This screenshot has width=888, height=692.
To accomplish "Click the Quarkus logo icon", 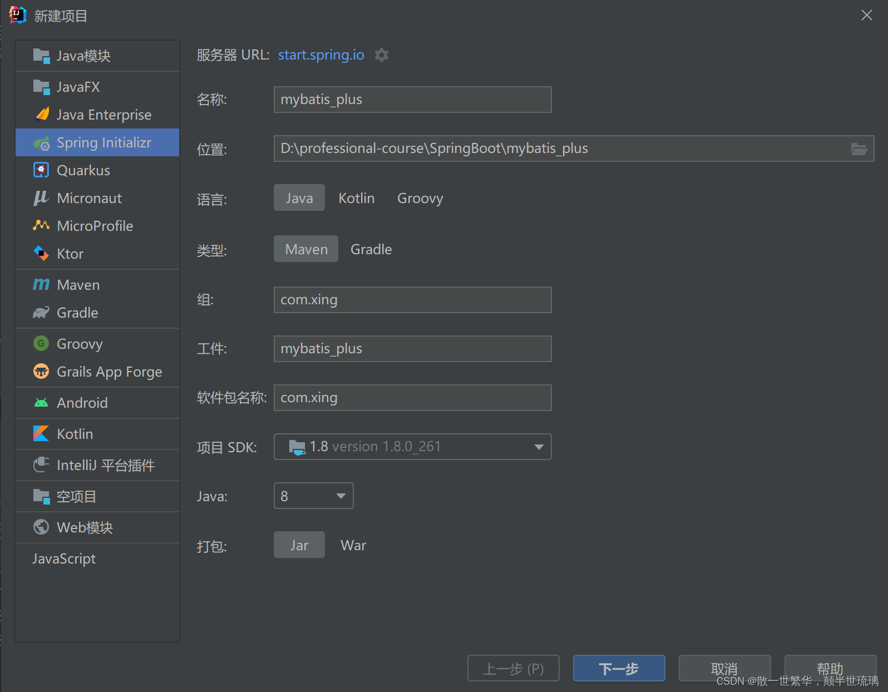I will [x=41, y=170].
